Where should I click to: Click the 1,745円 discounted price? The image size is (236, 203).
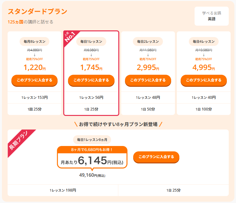pyautogui.click(x=91, y=67)
